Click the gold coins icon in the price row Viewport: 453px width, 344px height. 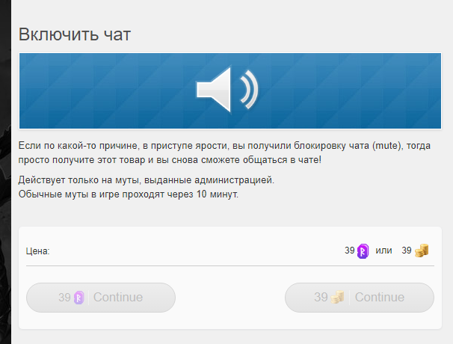tap(422, 251)
